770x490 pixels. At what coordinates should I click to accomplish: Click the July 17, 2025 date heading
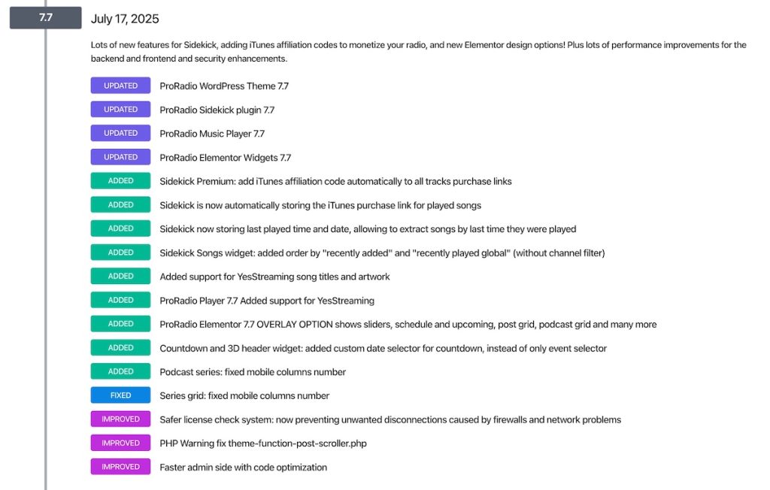(x=125, y=19)
